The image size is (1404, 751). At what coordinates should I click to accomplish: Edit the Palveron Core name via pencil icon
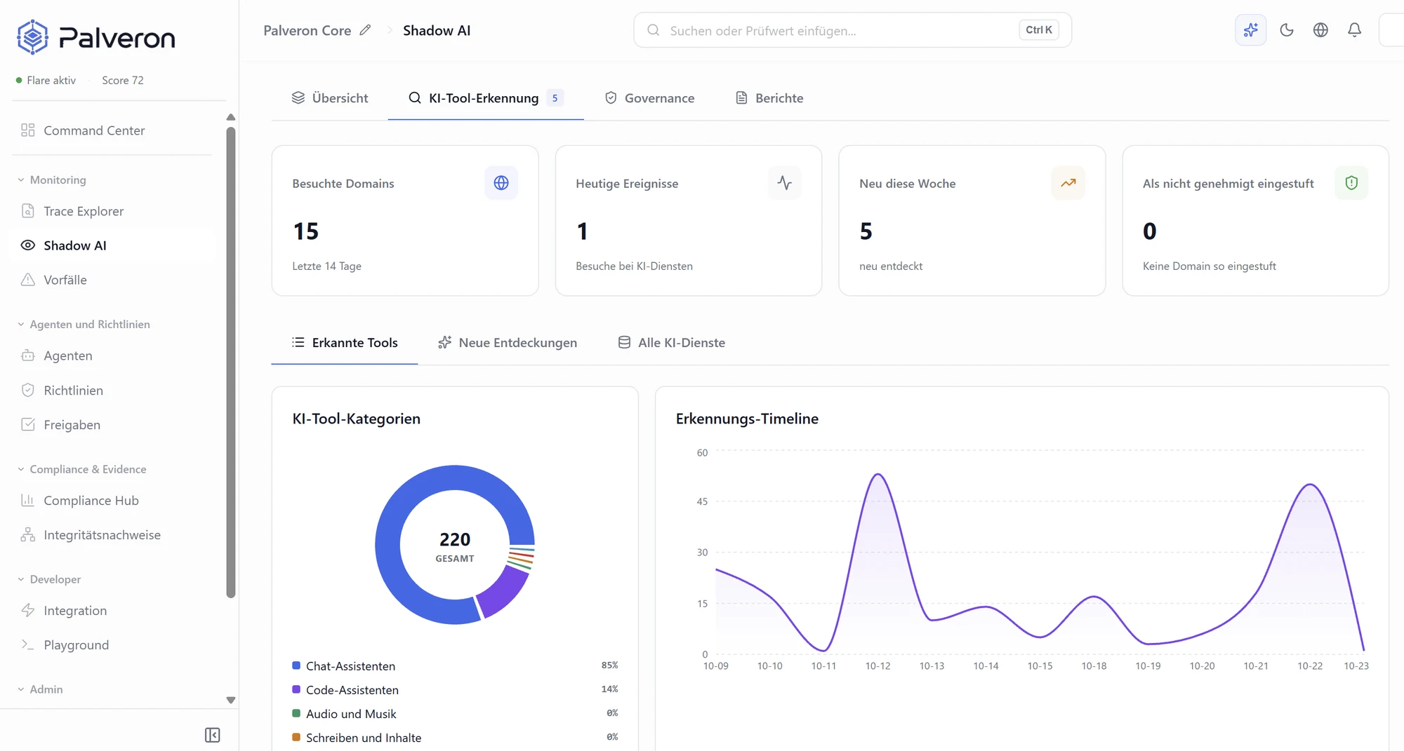[365, 30]
